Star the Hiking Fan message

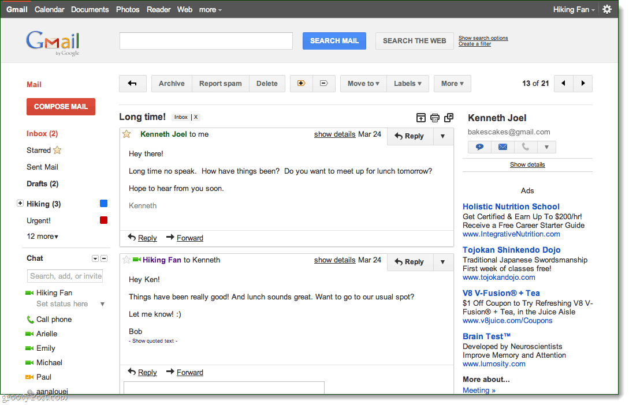[x=126, y=260]
